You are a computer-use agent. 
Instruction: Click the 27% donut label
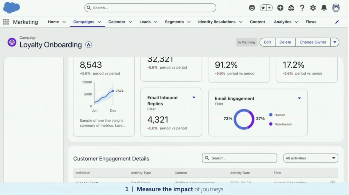pyautogui.click(x=260, y=119)
